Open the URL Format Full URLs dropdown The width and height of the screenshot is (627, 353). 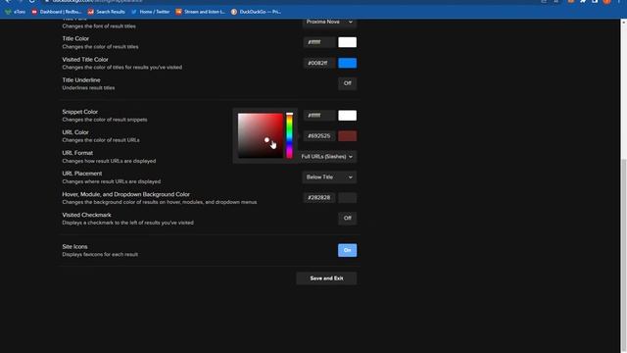[x=327, y=157]
